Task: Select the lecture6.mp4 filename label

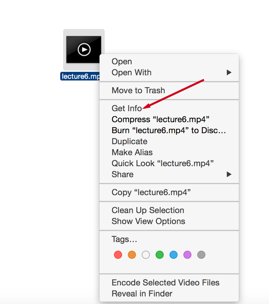Action: point(80,76)
